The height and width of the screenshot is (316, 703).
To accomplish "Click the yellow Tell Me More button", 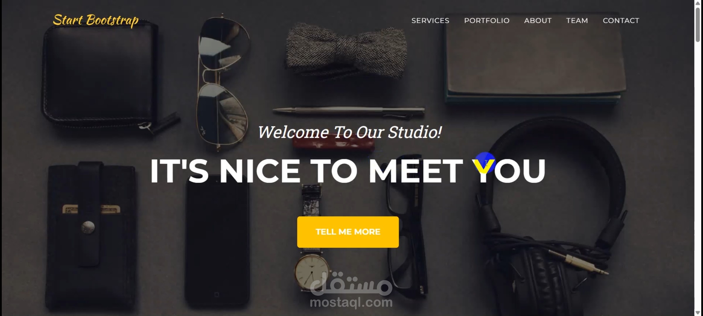I will [348, 232].
